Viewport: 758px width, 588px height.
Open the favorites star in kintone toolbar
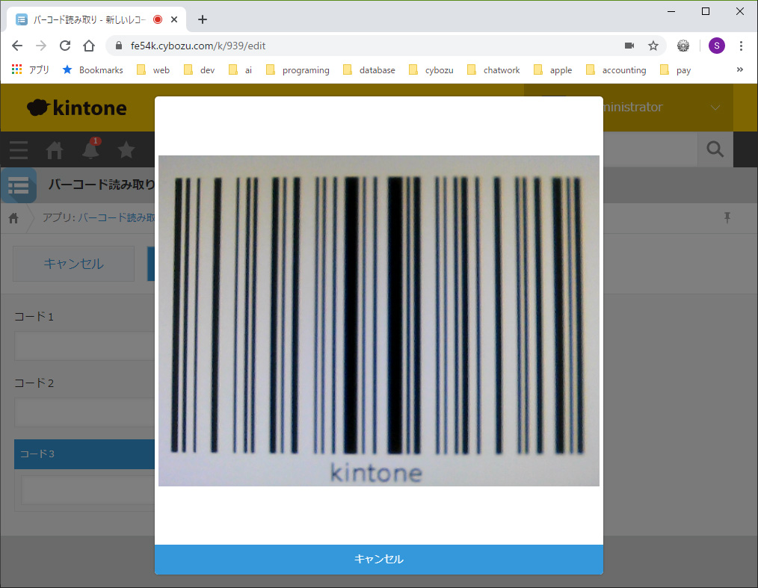point(126,149)
